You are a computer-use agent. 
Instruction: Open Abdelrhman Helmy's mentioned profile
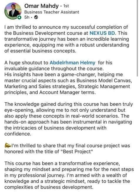[73, 63]
